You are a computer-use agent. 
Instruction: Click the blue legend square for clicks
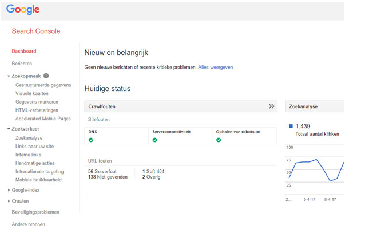pos(291,126)
